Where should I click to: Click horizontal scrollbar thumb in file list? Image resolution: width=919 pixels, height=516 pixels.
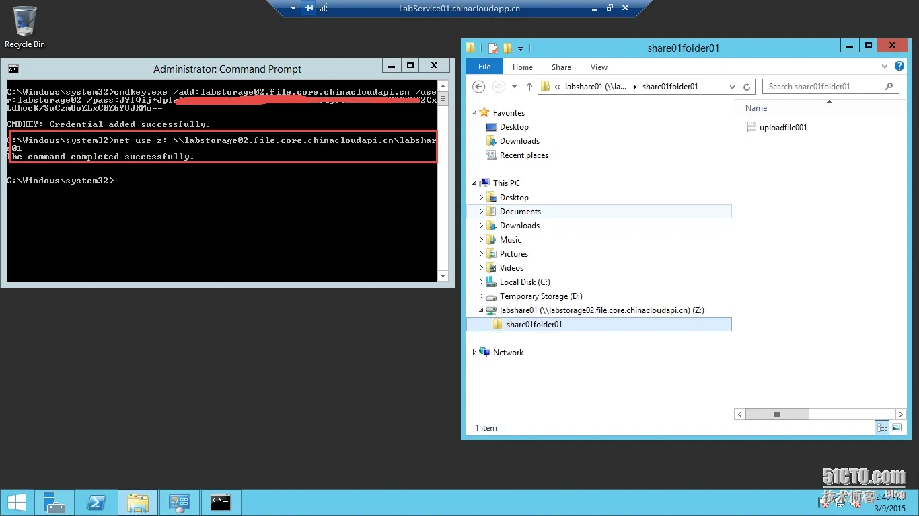[x=777, y=415]
